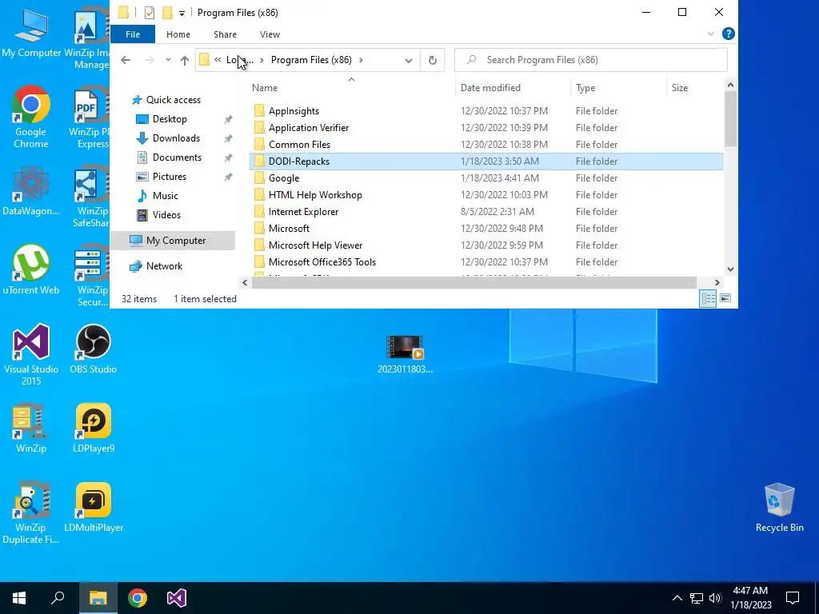This screenshot has width=819, height=614.
Task: Open Visual Studio from the taskbar
Action: 177,598
